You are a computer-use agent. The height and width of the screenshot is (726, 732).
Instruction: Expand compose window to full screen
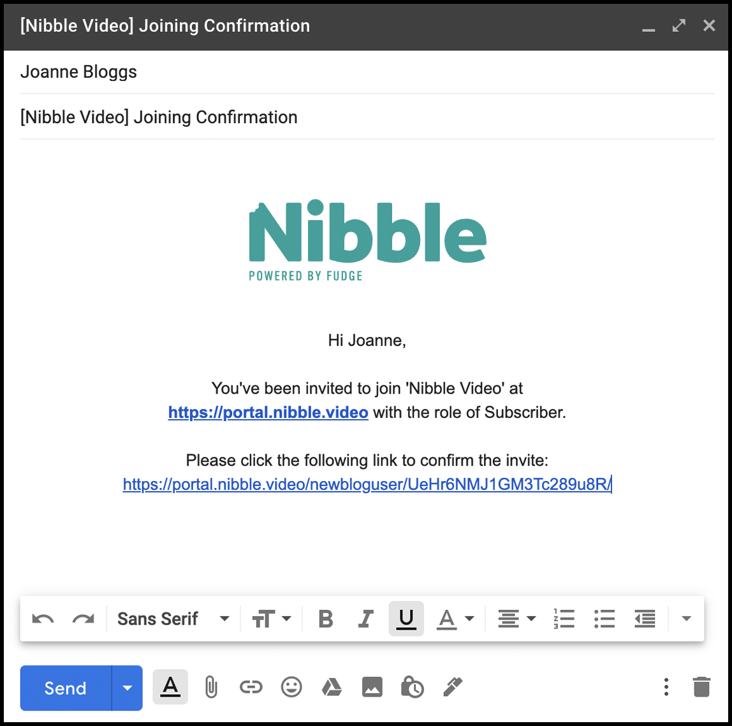click(x=679, y=26)
